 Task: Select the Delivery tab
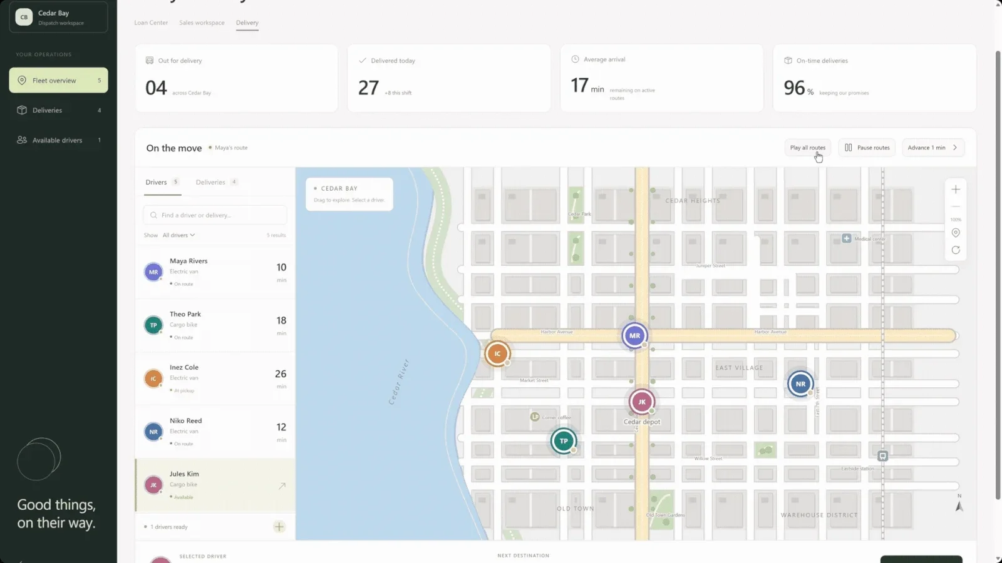tap(247, 23)
